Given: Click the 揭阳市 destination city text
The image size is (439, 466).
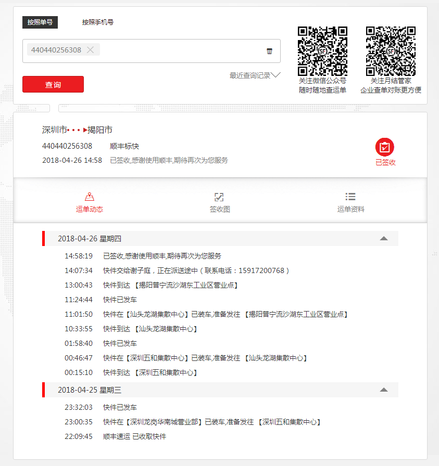Looking at the screenshot, I should tap(99, 130).
